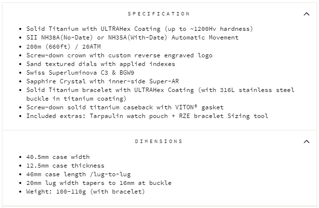
Task: Click the 40.5mm case width line
Action: pyautogui.click(x=58, y=157)
